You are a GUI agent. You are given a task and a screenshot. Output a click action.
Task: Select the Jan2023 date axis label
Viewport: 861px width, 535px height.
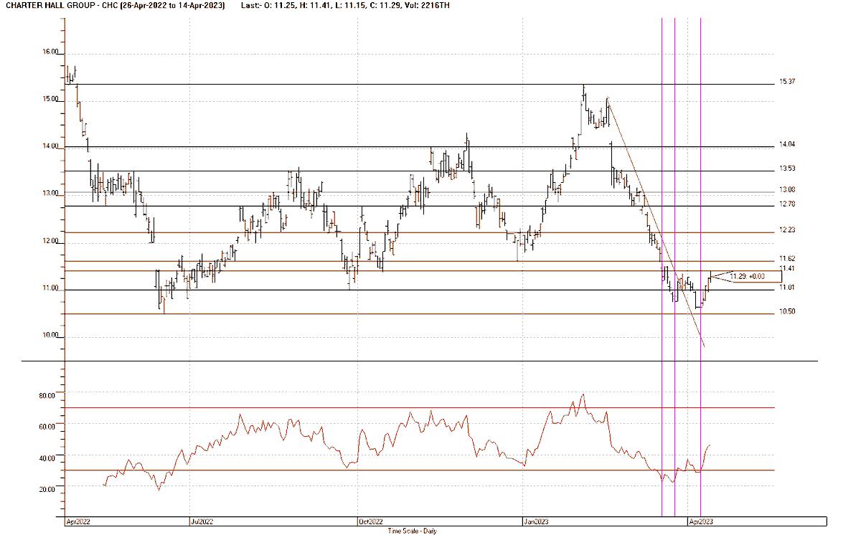click(x=535, y=522)
